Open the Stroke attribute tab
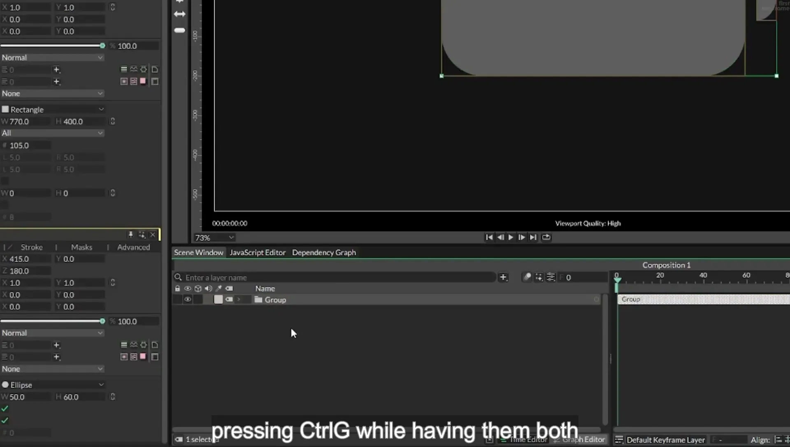790x447 pixels. click(x=32, y=247)
